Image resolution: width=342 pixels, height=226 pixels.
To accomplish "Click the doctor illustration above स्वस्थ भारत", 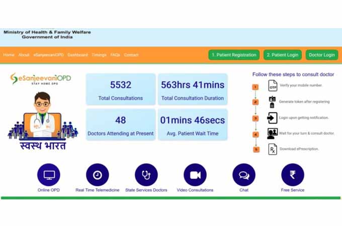I will (43, 116).
